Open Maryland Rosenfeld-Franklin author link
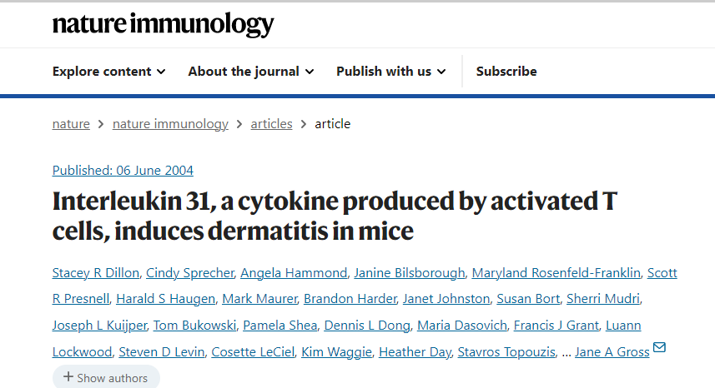 556,273
